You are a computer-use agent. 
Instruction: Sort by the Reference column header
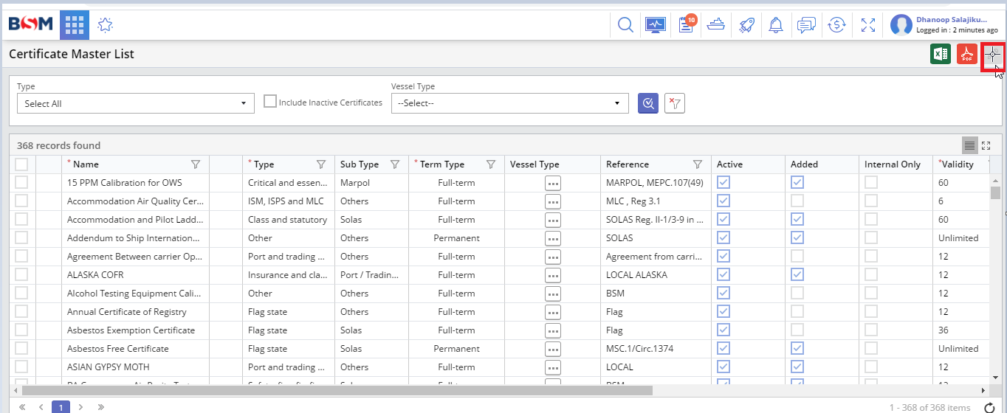pos(628,164)
